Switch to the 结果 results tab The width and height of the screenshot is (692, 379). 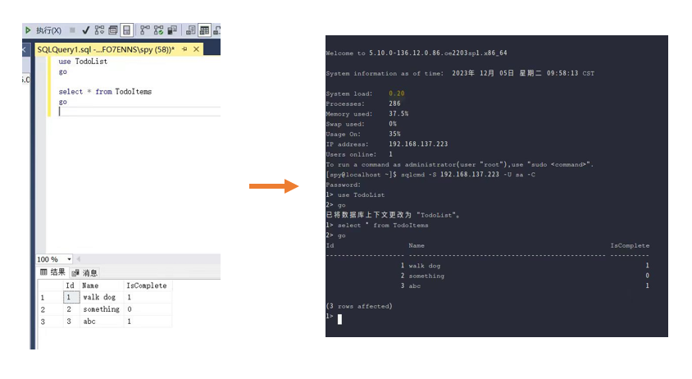pos(52,272)
